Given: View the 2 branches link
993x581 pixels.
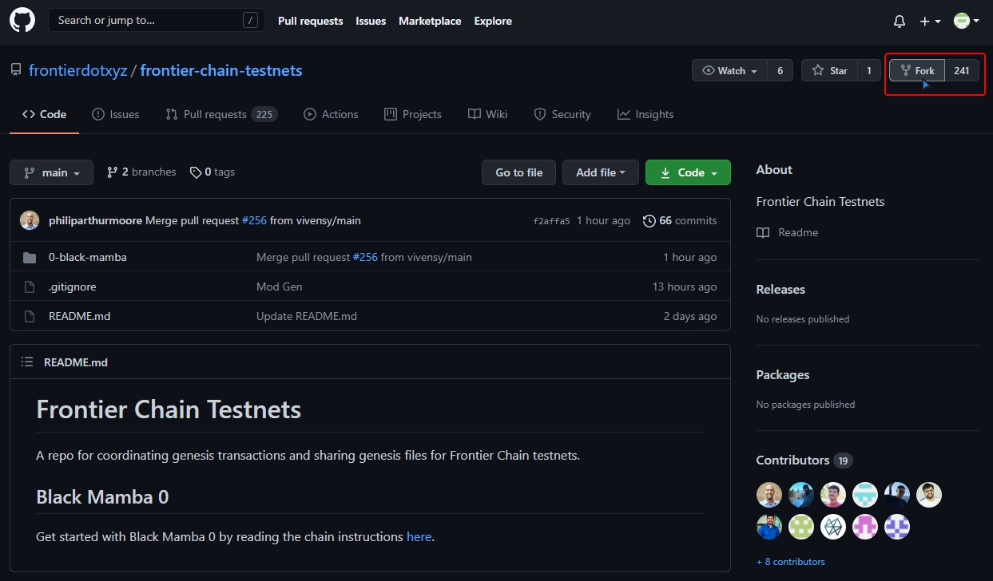Looking at the screenshot, I should [141, 172].
